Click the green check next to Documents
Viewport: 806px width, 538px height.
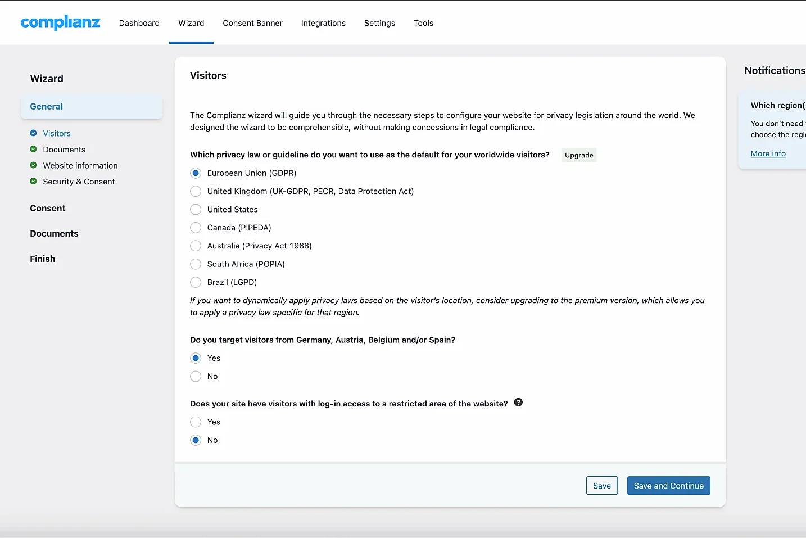point(33,149)
